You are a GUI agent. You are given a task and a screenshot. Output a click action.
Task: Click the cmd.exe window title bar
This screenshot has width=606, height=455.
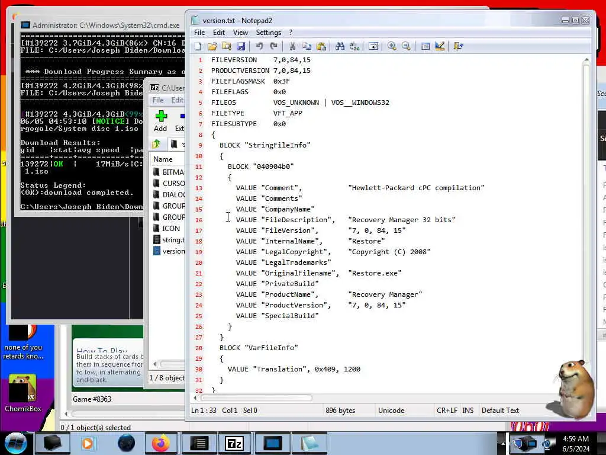point(102,25)
